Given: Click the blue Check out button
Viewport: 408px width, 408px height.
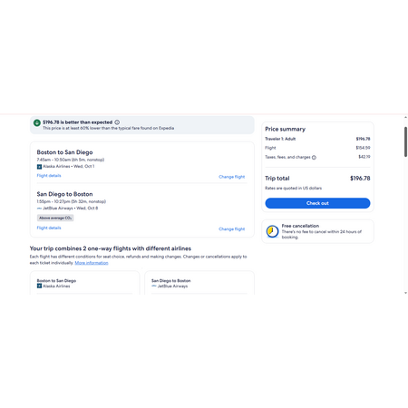Looking at the screenshot, I should [317, 203].
